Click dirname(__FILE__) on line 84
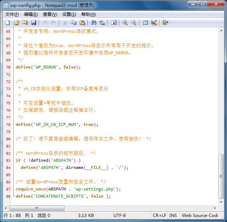Viewport: 227px width, 222px height. (x=87, y=167)
